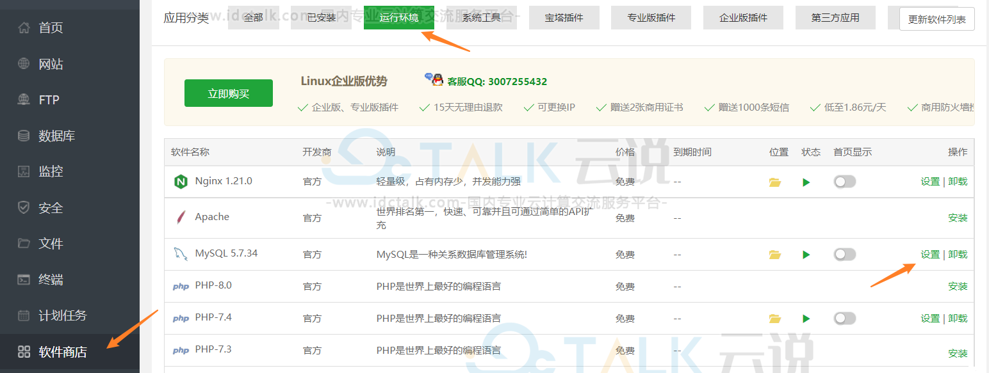The image size is (989, 373).
Task: Toggle Nginx homepage display switch
Action: (x=845, y=182)
